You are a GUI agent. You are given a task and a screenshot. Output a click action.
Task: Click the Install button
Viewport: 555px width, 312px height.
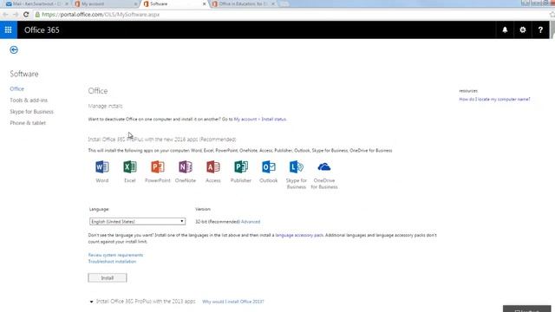coord(108,278)
